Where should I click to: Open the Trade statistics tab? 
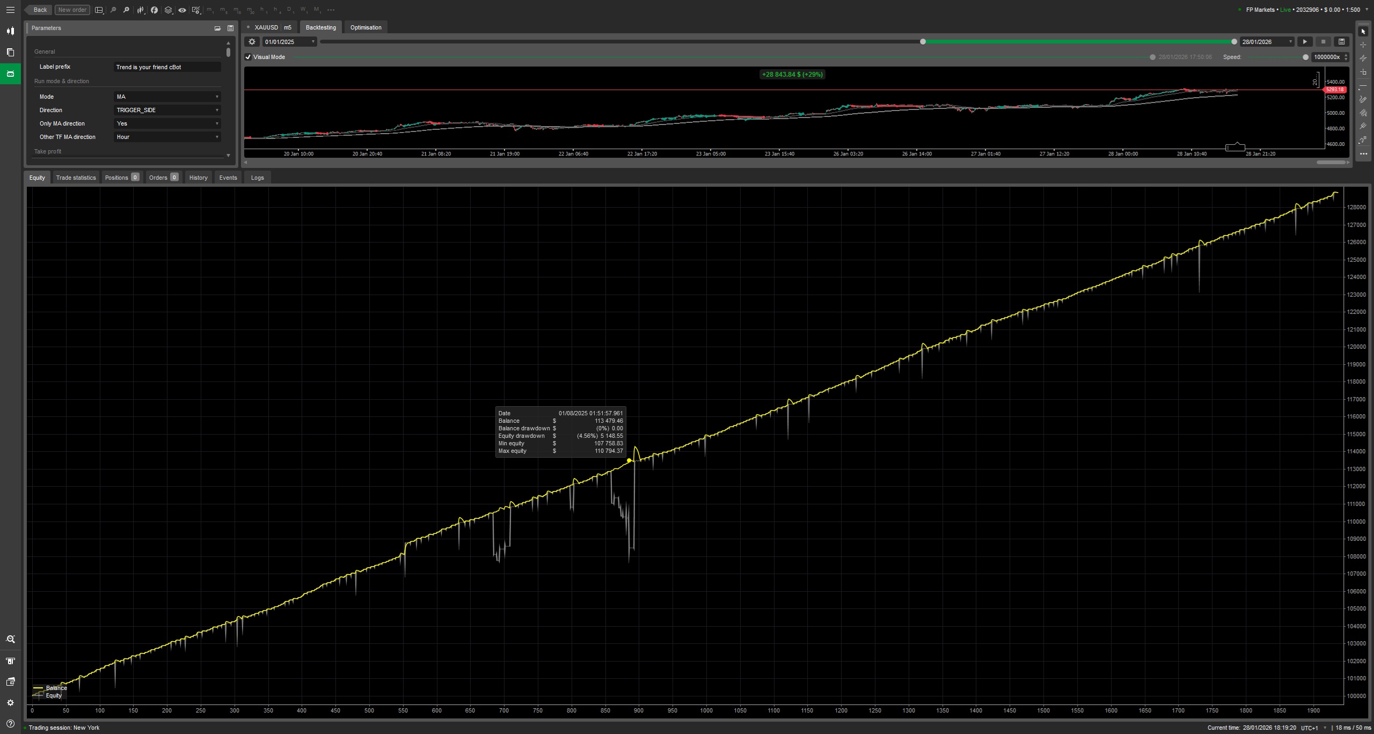76,177
